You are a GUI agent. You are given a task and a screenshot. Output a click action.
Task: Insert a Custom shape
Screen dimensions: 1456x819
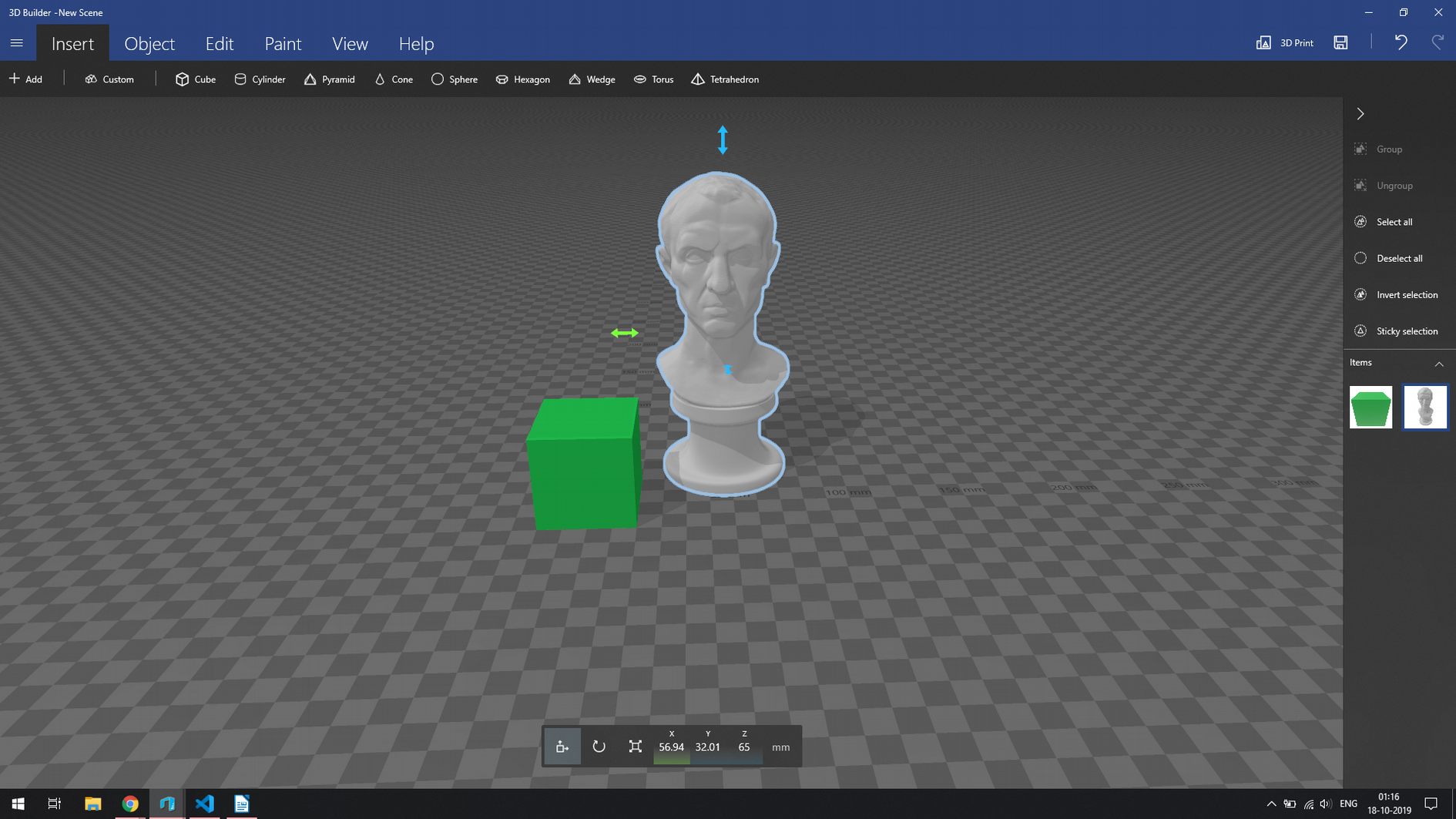(x=110, y=79)
